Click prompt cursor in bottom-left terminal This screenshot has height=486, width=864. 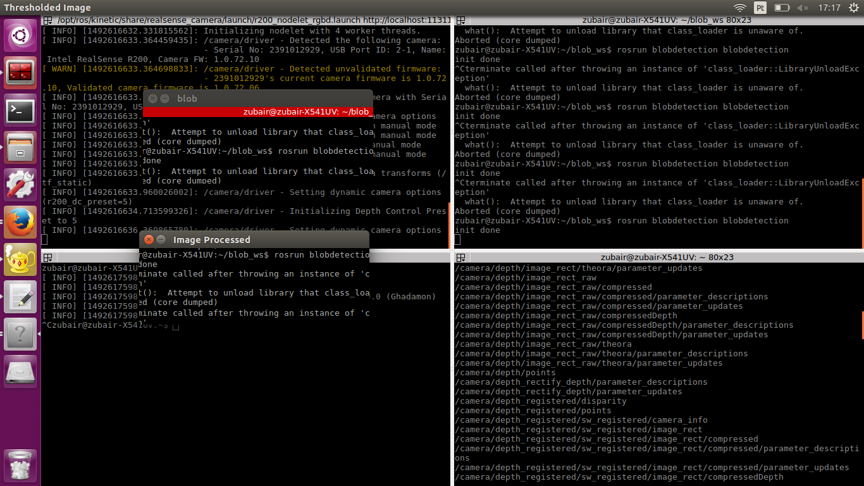pyautogui.click(x=175, y=326)
